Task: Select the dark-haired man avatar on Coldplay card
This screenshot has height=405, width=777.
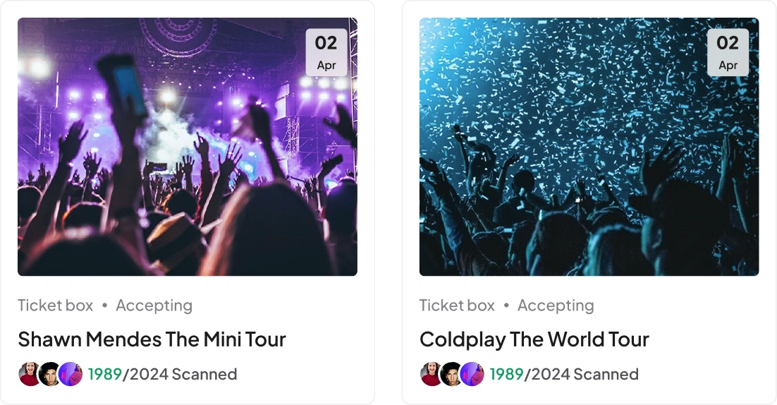Action: [x=452, y=374]
